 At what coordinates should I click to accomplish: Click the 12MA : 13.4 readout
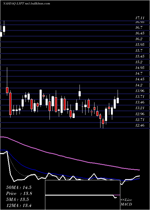(19, 205)
